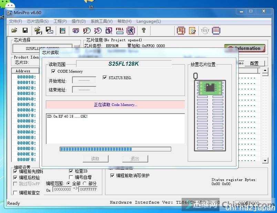The image size is (277, 213).
Task: Open the Language(L) menu
Action: 148,21
